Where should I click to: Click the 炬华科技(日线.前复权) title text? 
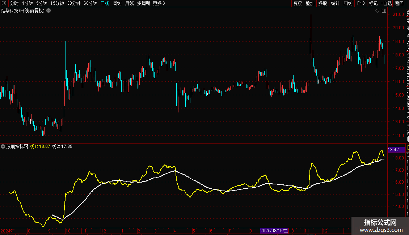[23, 11]
